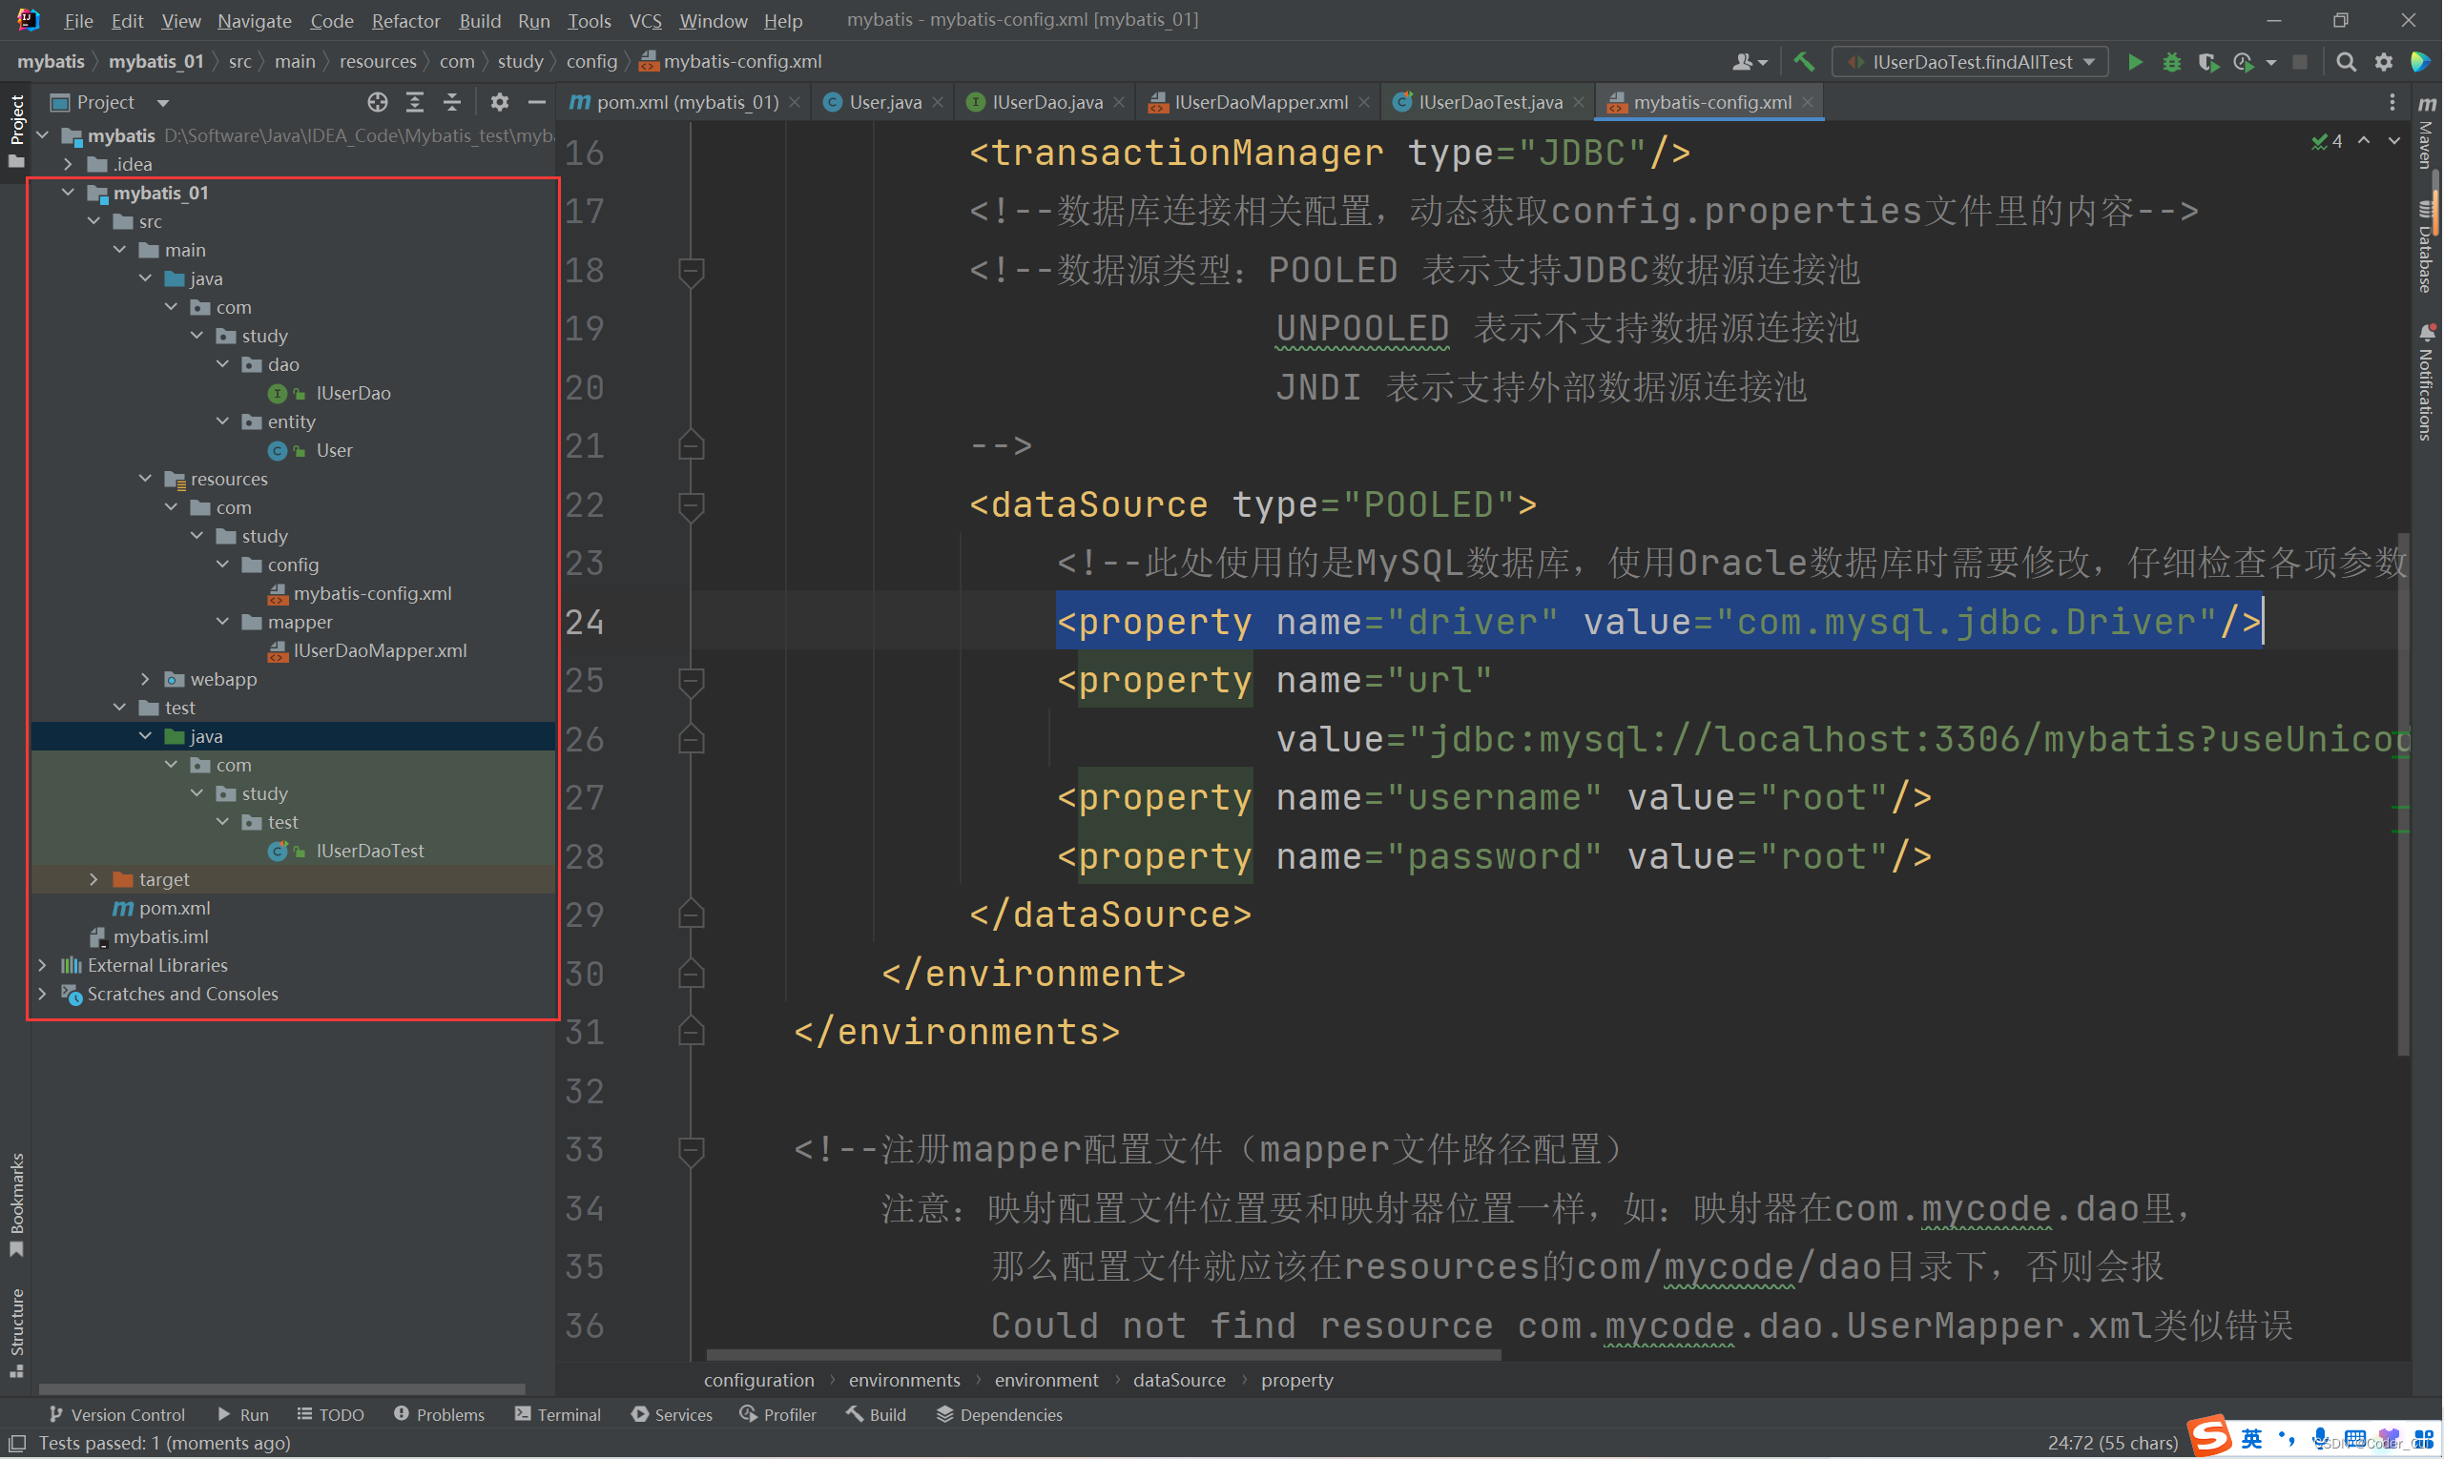Open Search Everywhere magnifier icon
Screen dimensions: 2444x1459
point(2346,62)
